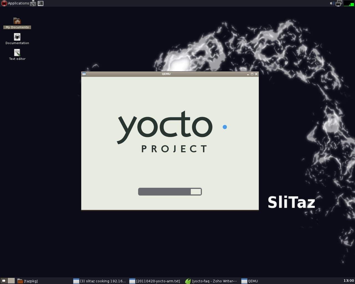Screen dimensions: 355x284
Task: Click the clock showing 13:00
Action: [x=349, y=281]
